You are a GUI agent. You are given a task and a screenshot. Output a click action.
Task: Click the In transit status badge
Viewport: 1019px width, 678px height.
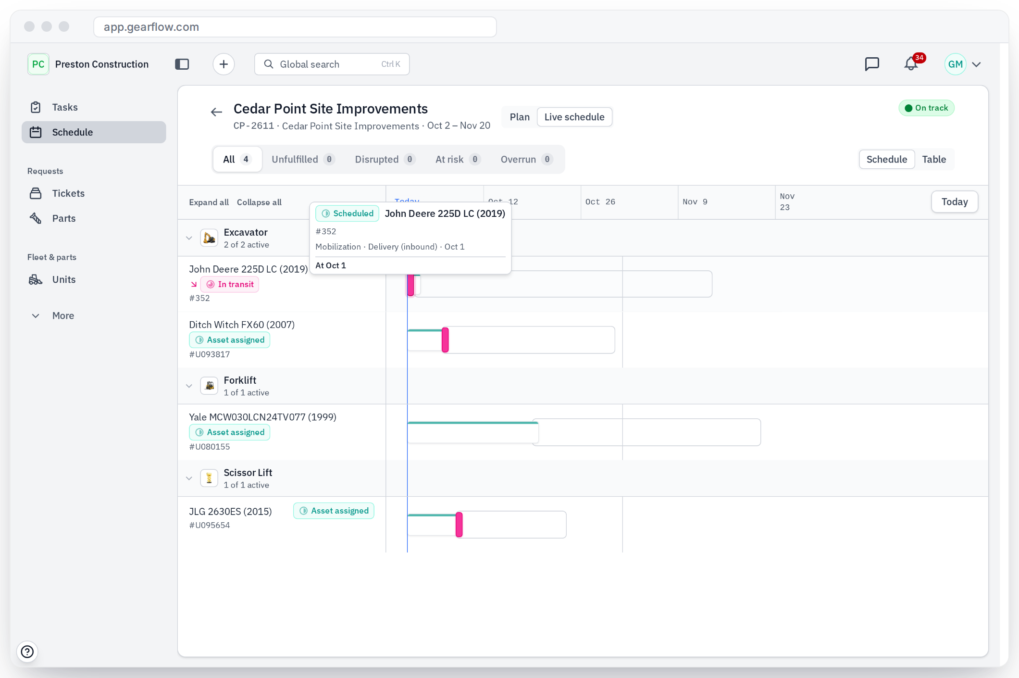pyautogui.click(x=230, y=284)
